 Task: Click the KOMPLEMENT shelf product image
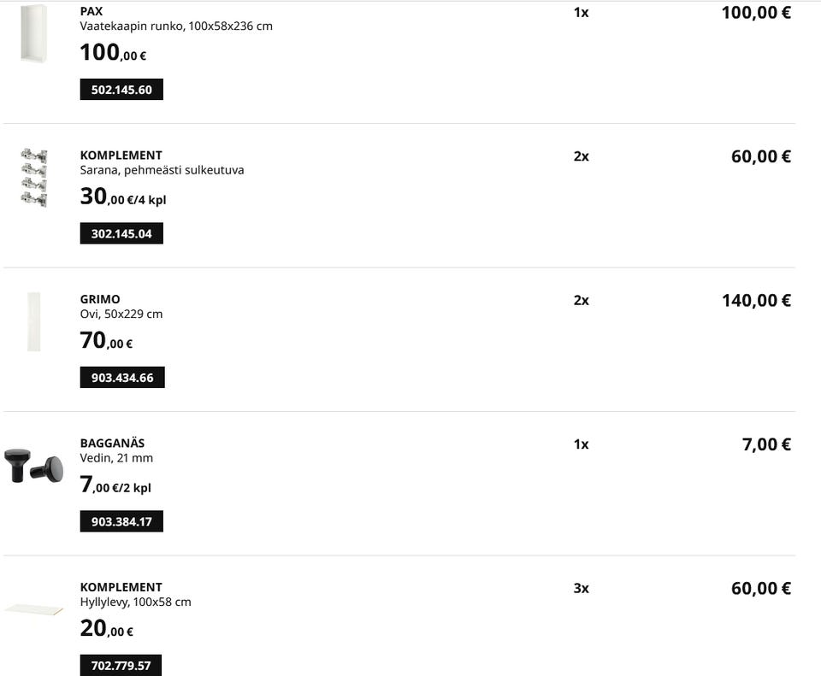tap(34, 609)
